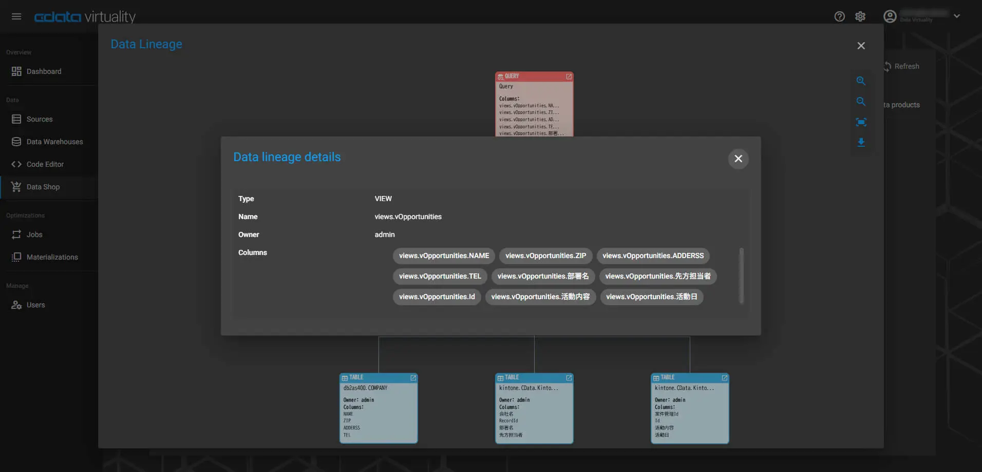Image resolution: width=982 pixels, height=472 pixels.
Task: Click the user profile avatar icon
Action: (x=890, y=16)
